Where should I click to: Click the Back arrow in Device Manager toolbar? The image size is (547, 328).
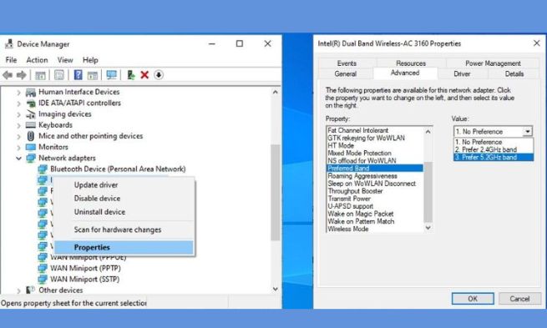click(x=8, y=75)
